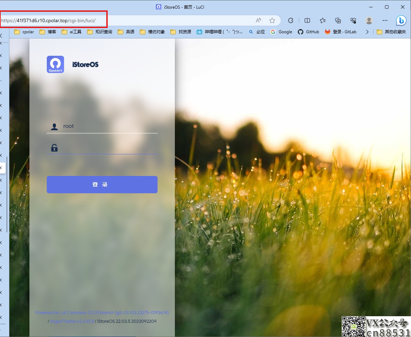Open the Google bookmark

(281, 32)
